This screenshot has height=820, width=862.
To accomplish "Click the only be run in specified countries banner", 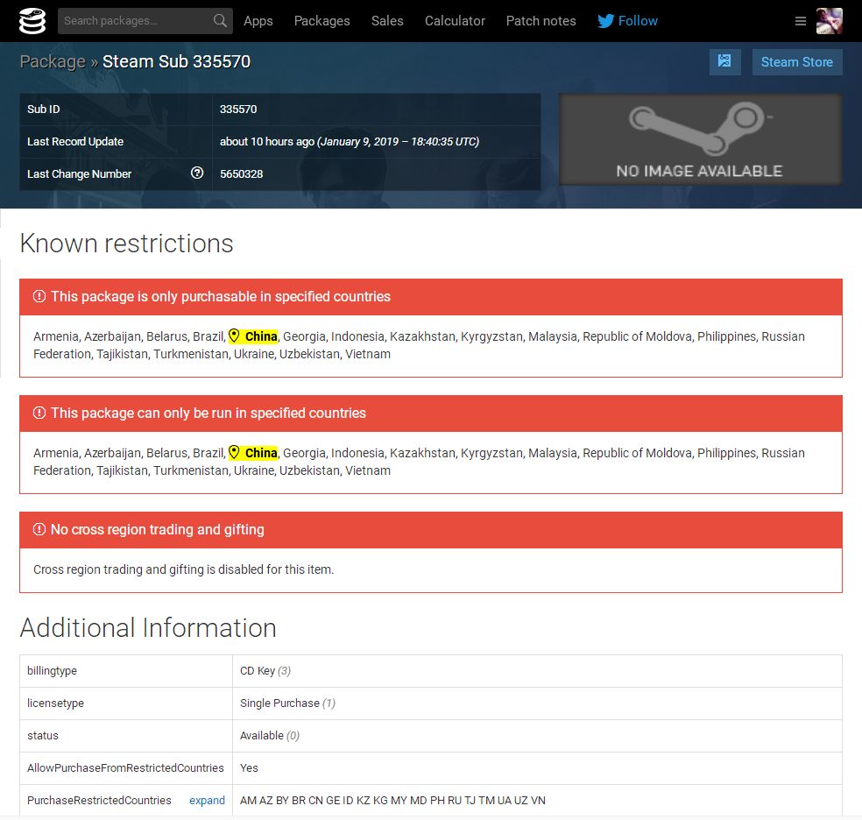I will coord(431,414).
